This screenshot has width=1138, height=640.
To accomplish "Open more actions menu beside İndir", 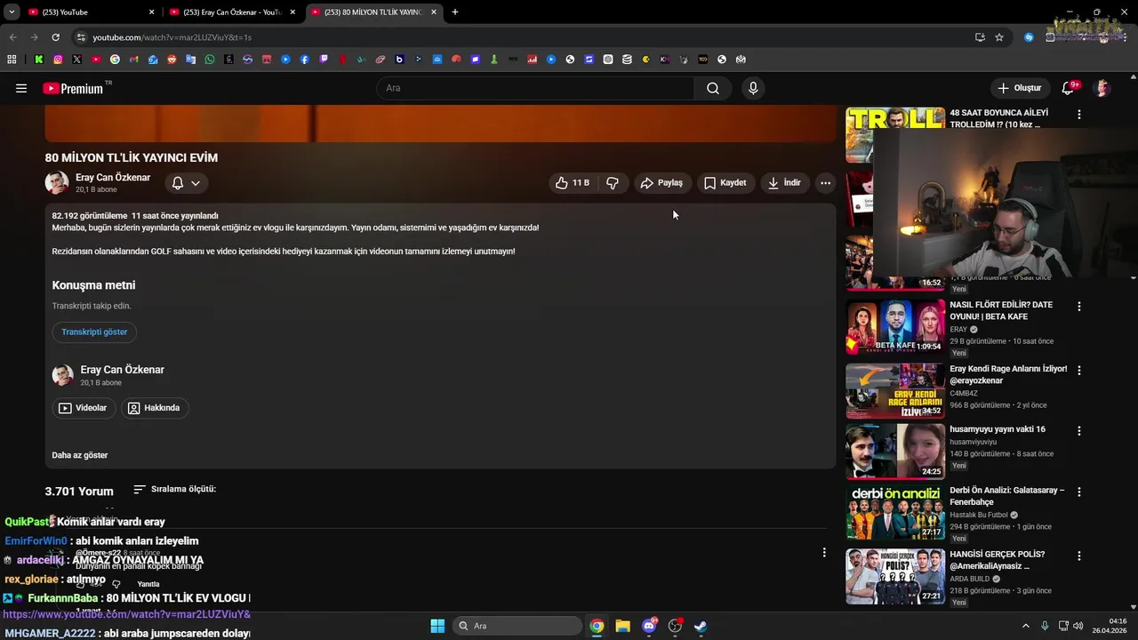I will coord(825,183).
